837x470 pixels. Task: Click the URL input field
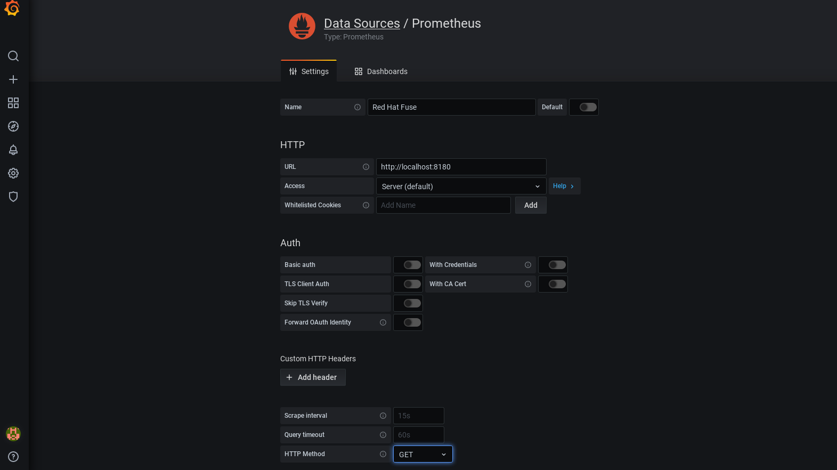(x=461, y=167)
